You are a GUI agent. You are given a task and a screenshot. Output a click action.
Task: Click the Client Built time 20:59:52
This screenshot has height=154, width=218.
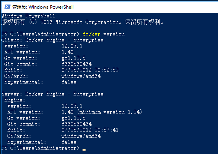pos(107,70)
